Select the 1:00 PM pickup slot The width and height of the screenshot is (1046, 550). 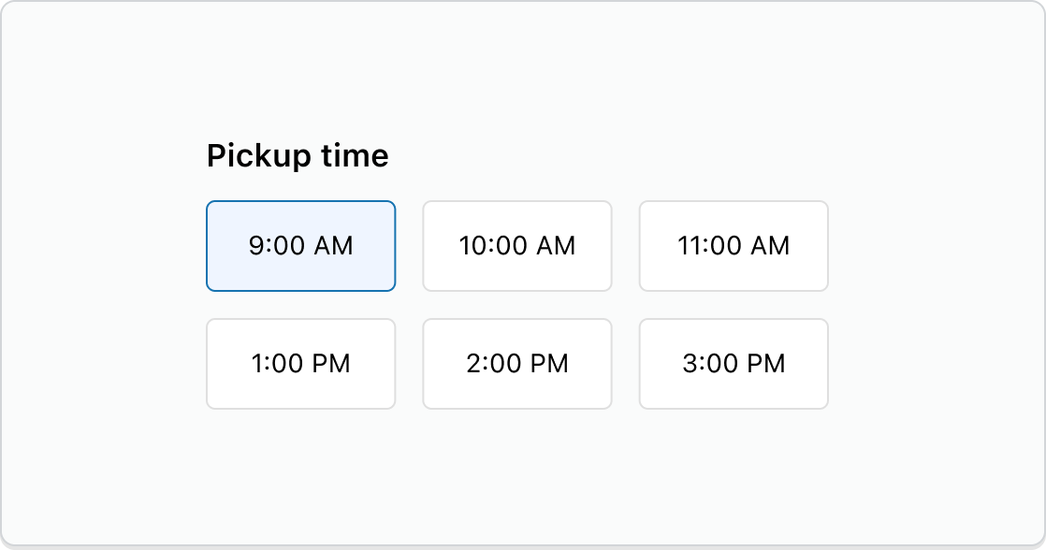301,364
